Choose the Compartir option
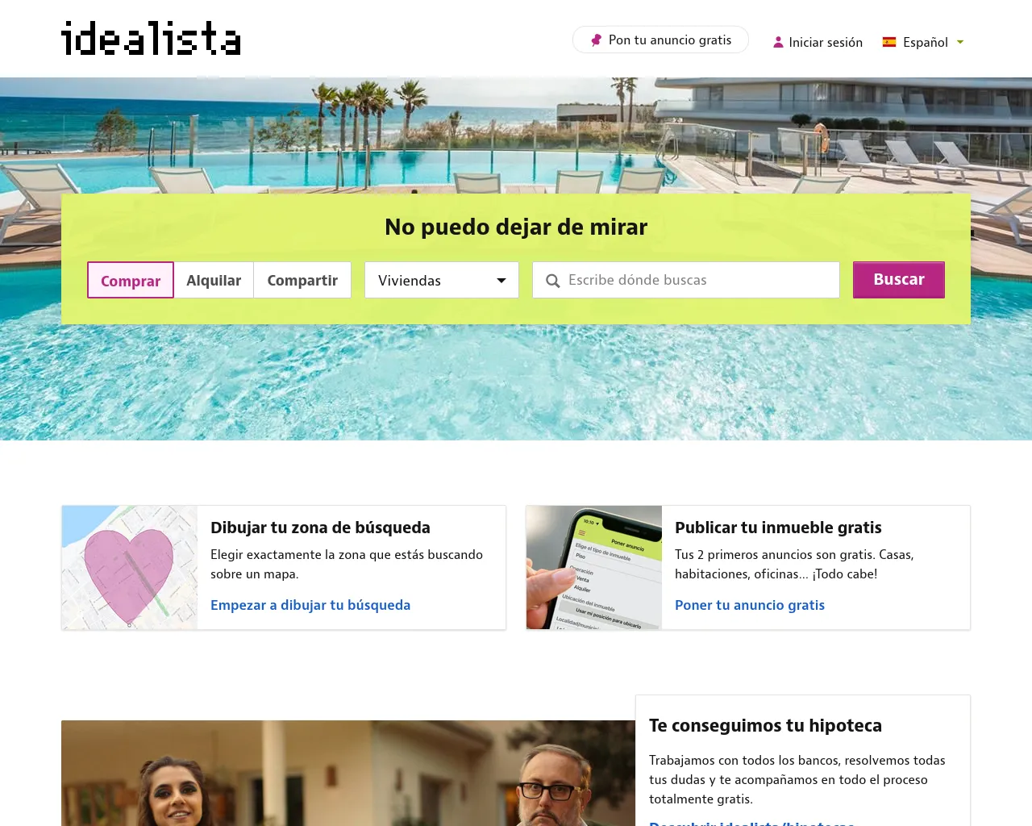The width and height of the screenshot is (1032, 826). tap(302, 280)
